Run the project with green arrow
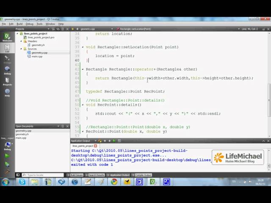Screen dimensions: 271x203 coord(7,156)
